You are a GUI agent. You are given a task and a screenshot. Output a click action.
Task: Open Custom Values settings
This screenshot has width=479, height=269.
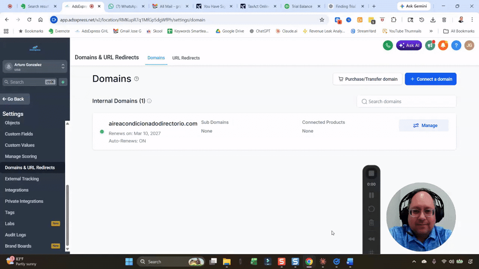tap(20, 145)
